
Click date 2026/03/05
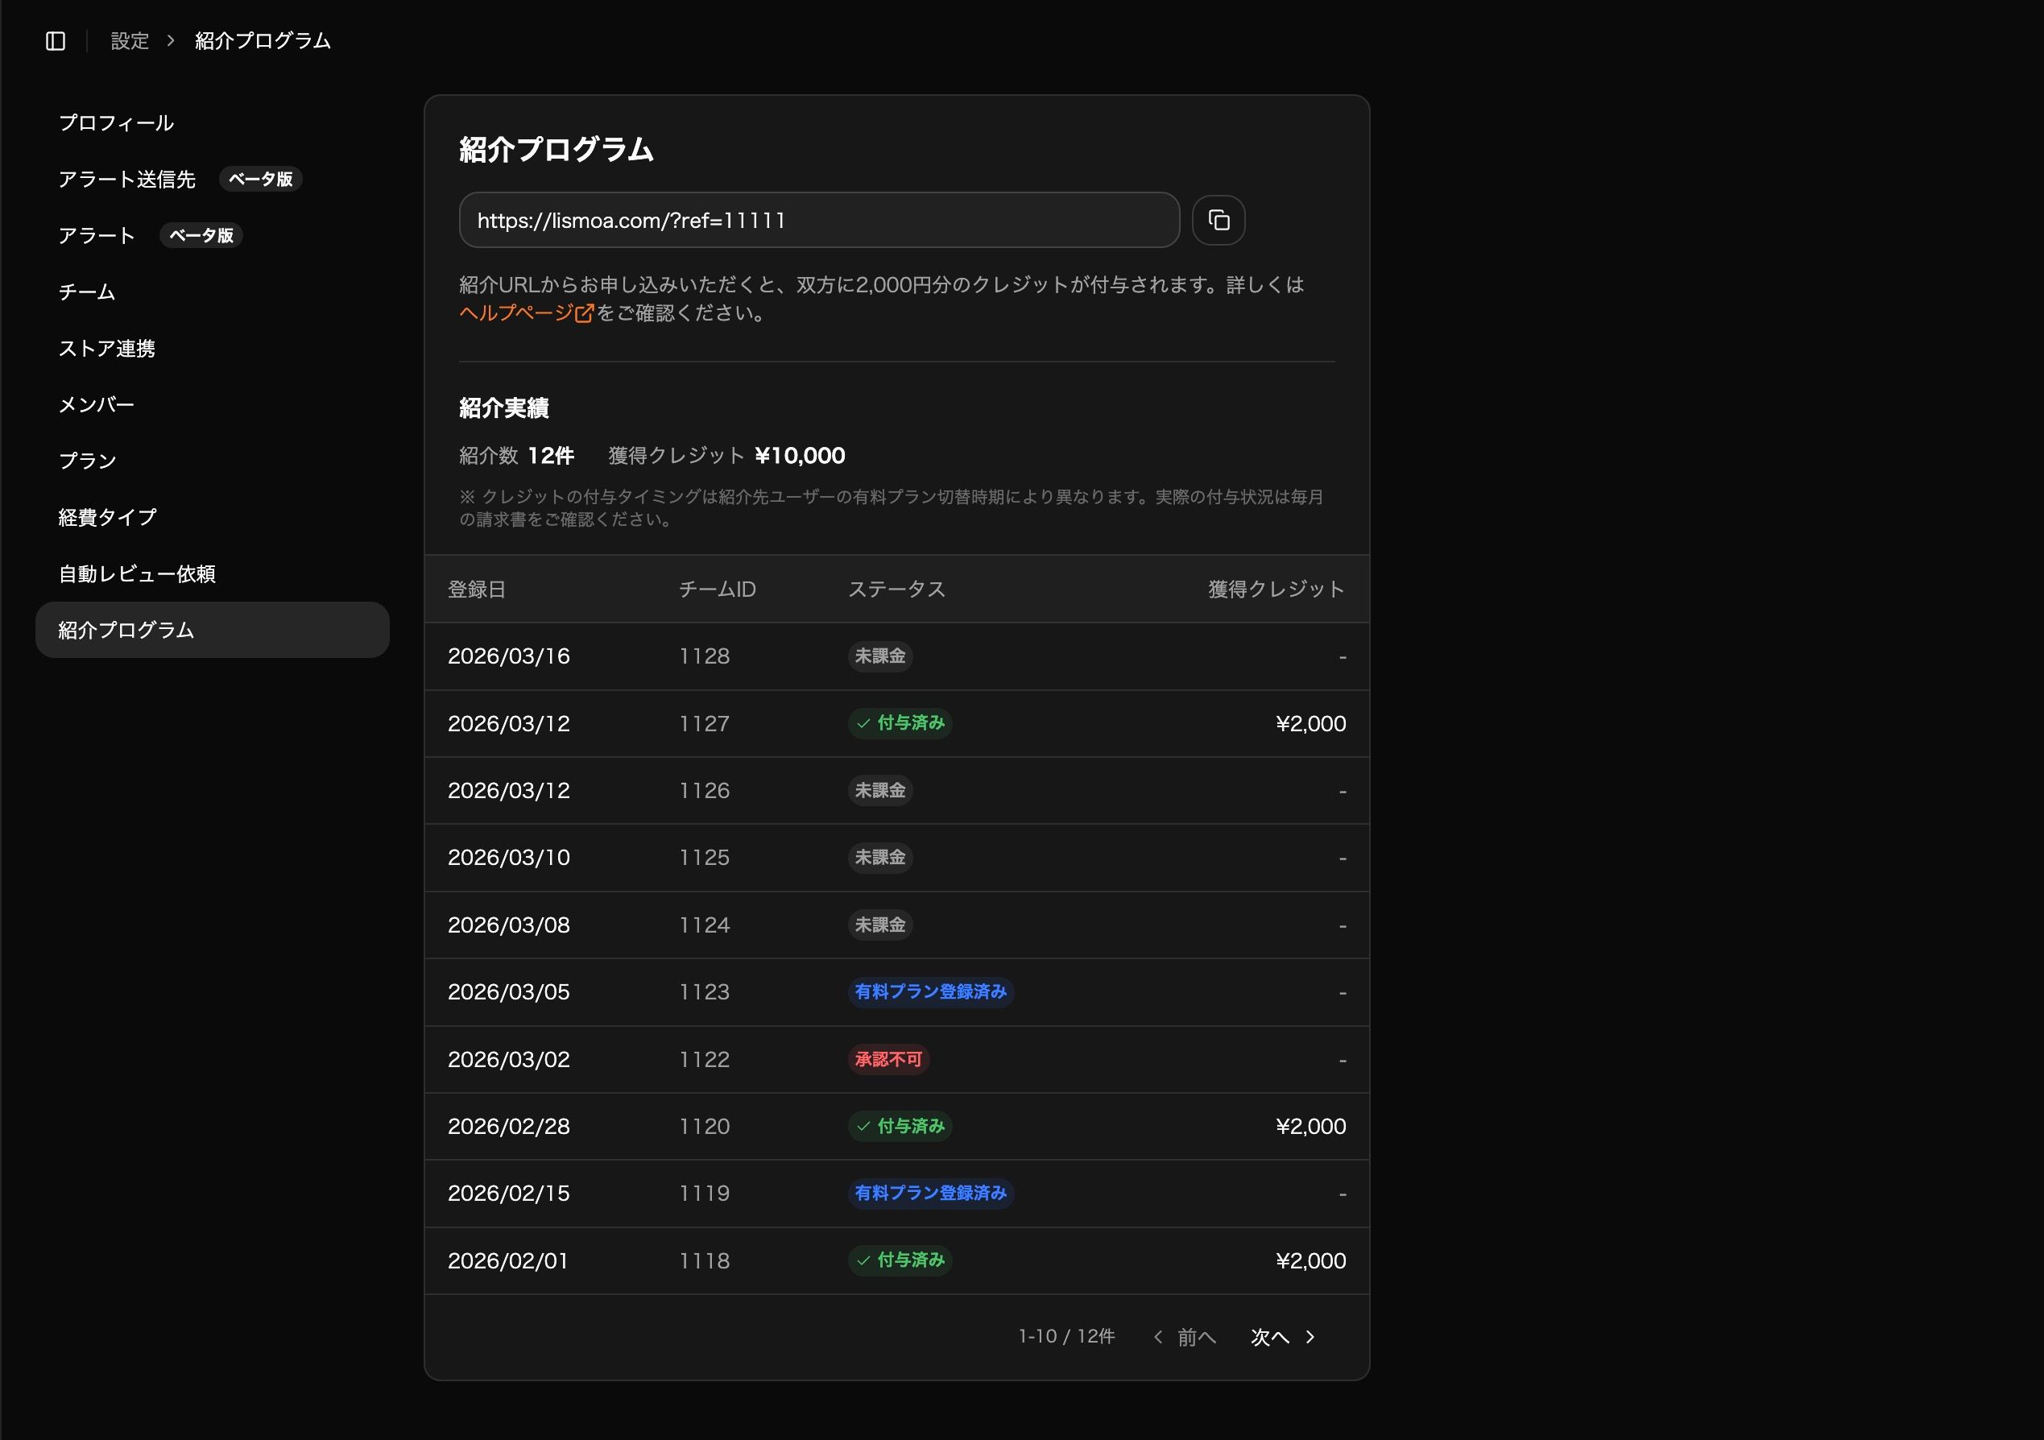pyautogui.click(x=509, y=991)
